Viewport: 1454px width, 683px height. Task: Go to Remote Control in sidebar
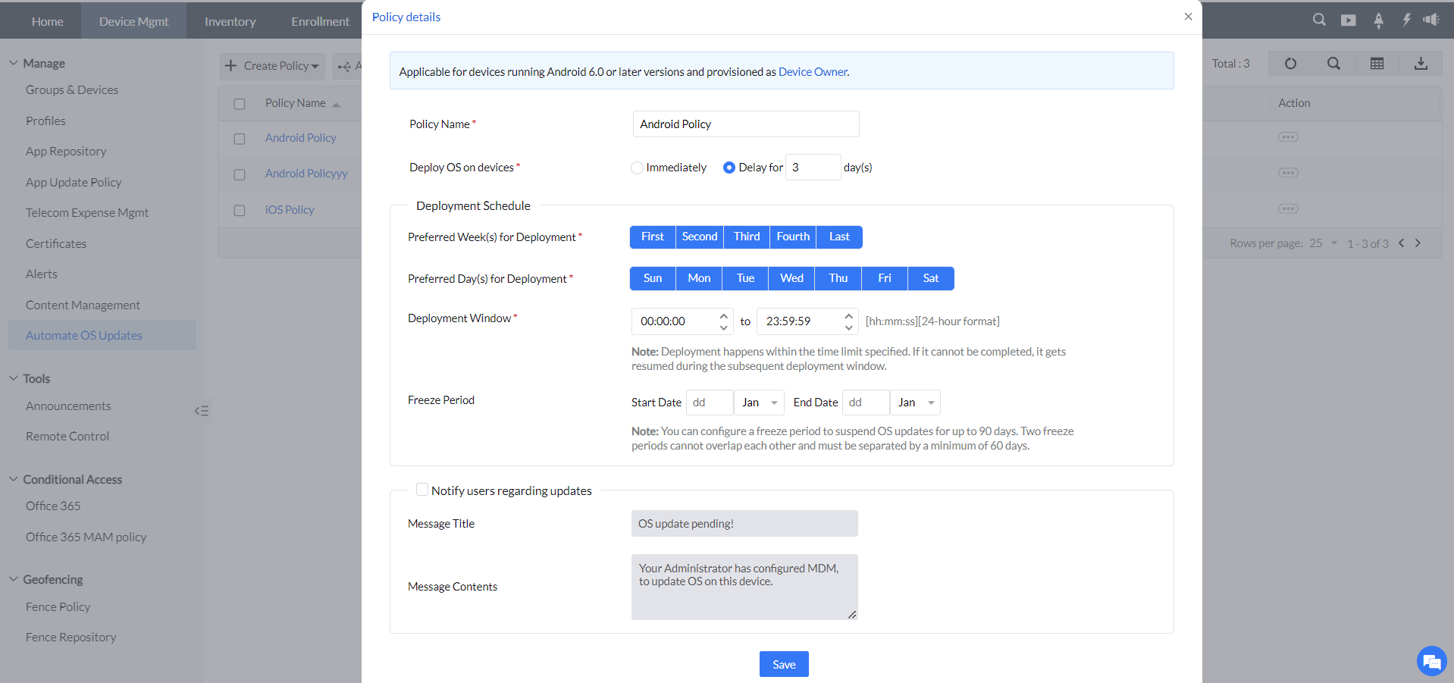pos(67,437)
